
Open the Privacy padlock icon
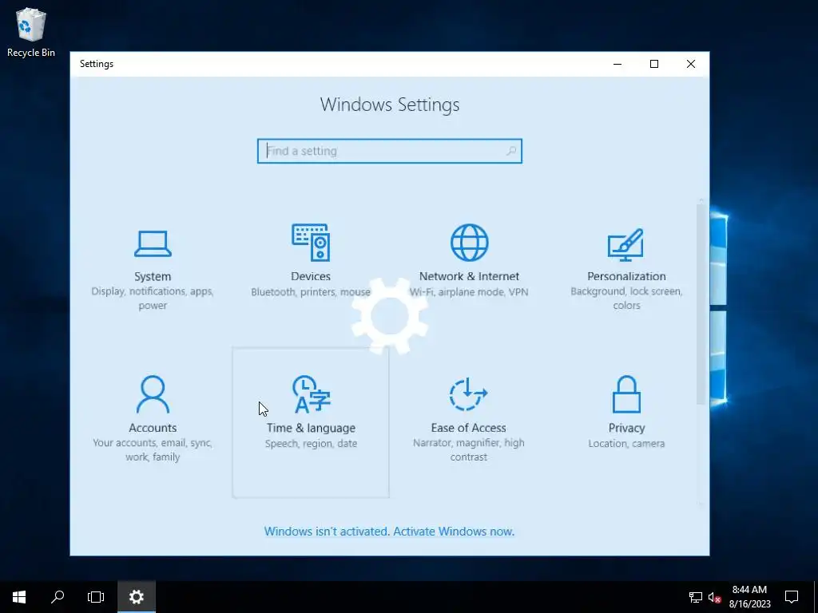click(626, 394)
